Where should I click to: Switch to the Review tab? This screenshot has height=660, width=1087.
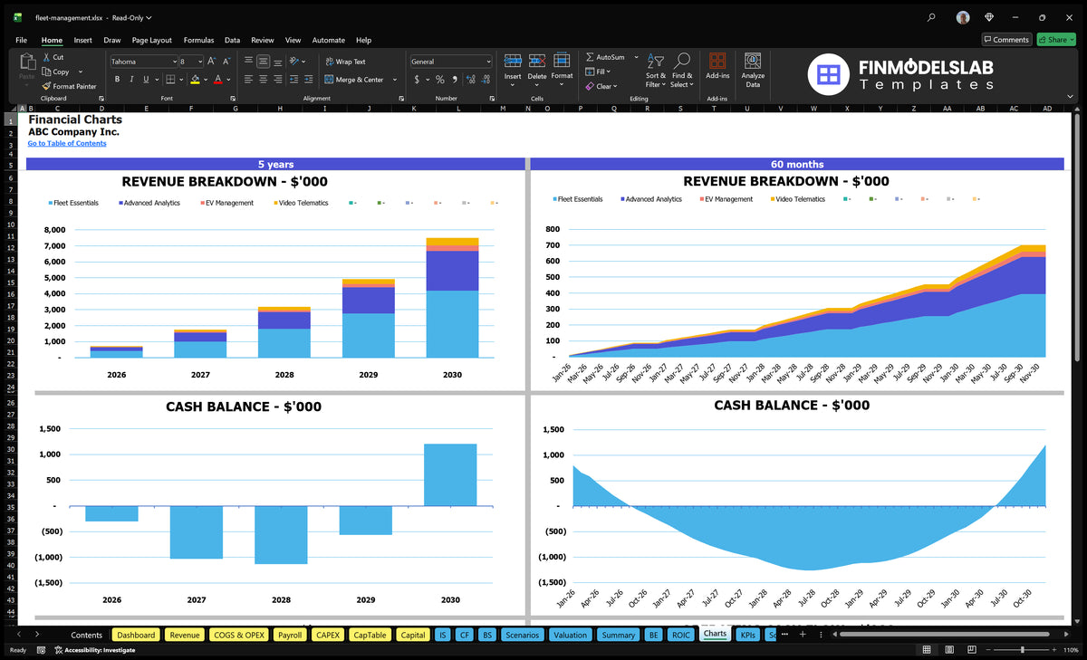coord(263,40)
